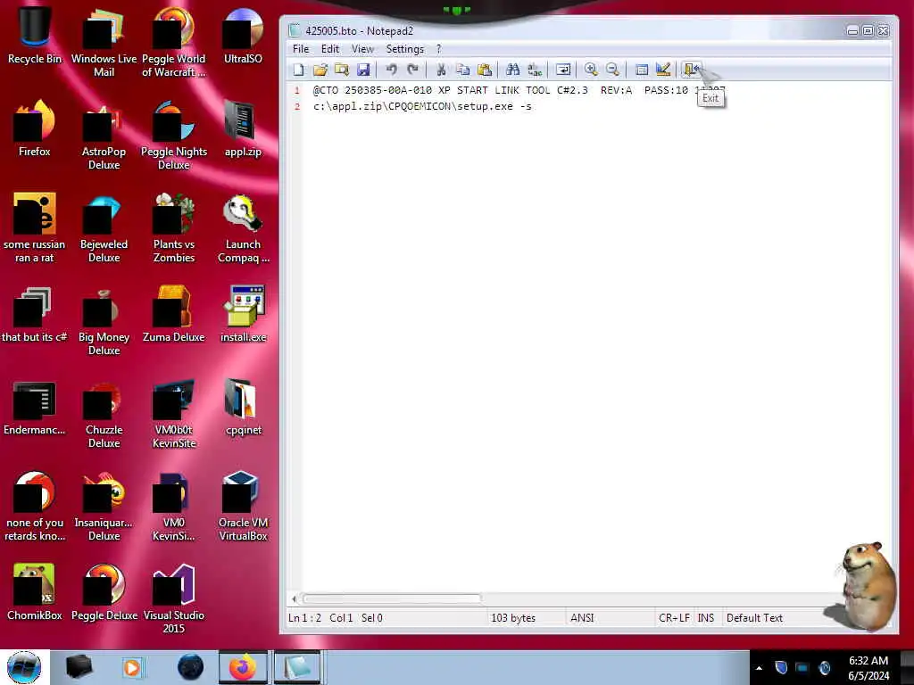Select the Peggle Deluxe desktop icon
The image size is (914, 685).
click(104, 592)
